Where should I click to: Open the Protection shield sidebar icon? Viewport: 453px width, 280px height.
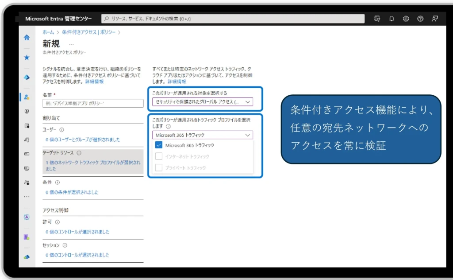coord(27,111)
